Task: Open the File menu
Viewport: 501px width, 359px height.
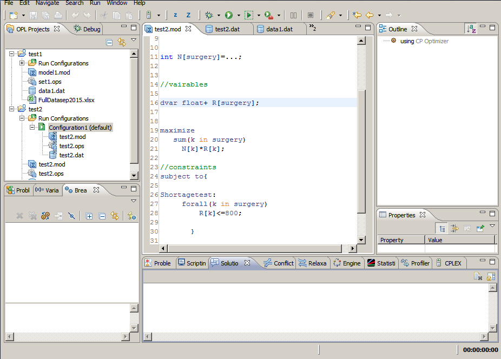Action: coord(9,3)
